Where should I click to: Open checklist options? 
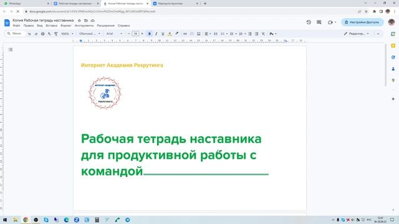tap(224, 34)
